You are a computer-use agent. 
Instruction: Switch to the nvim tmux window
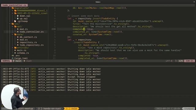71,108
